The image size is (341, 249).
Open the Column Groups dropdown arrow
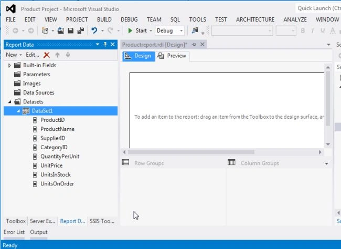coord(327,163)
